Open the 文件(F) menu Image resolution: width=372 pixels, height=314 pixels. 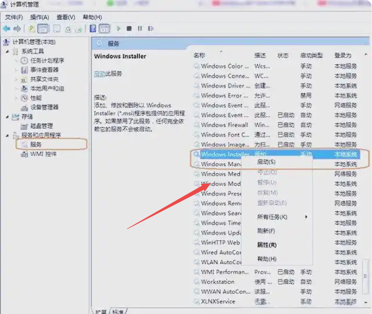pyautogui.click(x=14, y=18)
